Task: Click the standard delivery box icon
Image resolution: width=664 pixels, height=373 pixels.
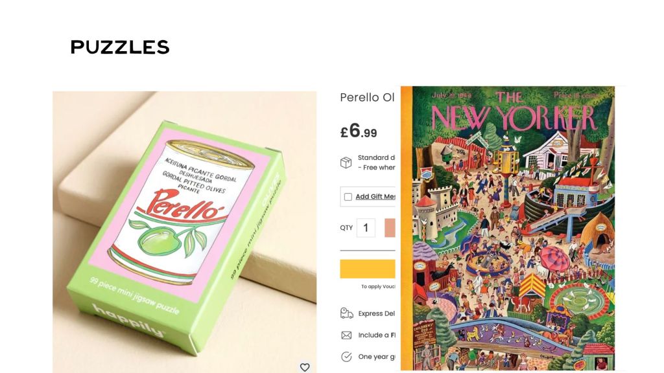Action: click(346, 163)
